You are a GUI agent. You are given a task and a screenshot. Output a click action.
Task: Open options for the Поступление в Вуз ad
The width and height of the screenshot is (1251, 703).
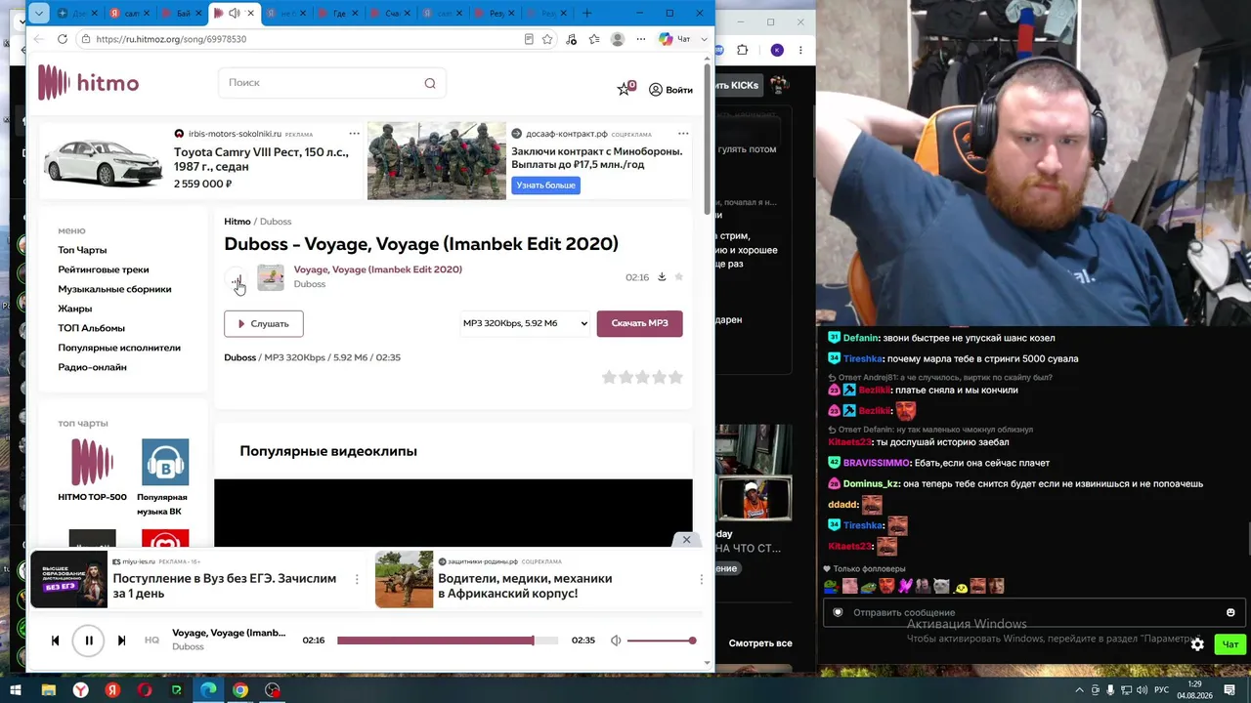point(356,579)
